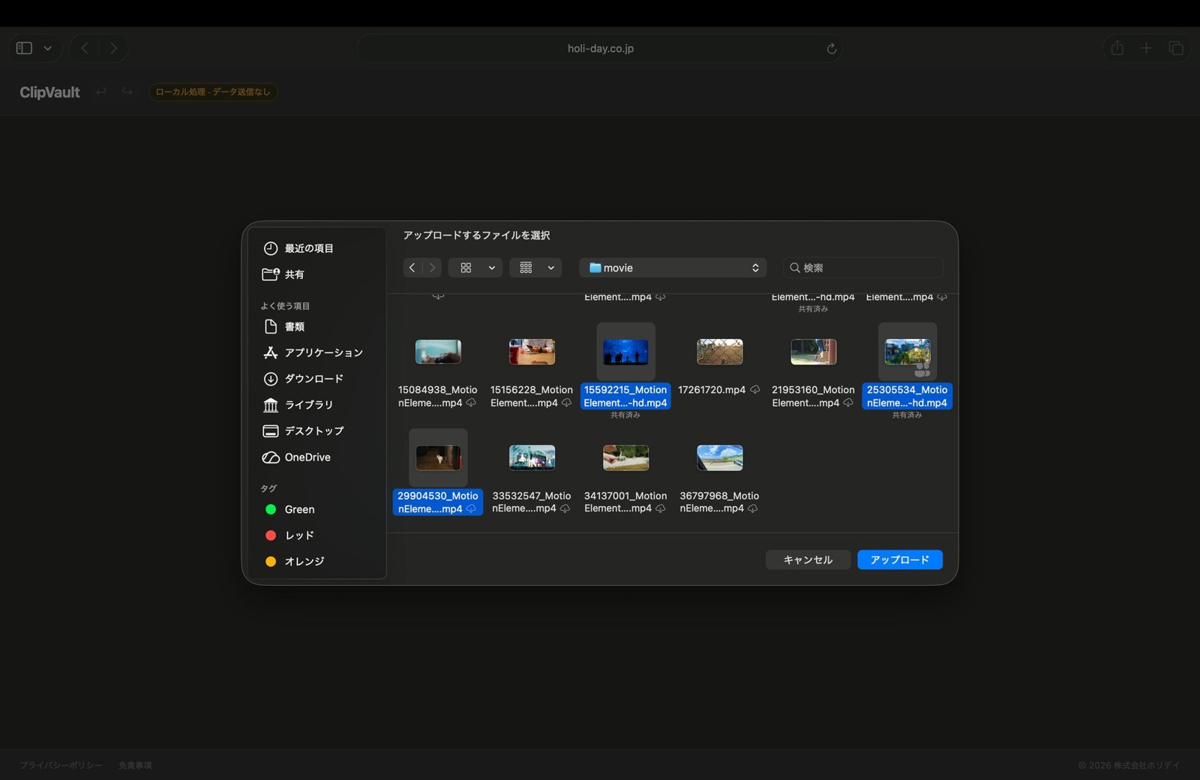Go back in the file dialog
This screenshot has width=1200, height=780.
412,268
